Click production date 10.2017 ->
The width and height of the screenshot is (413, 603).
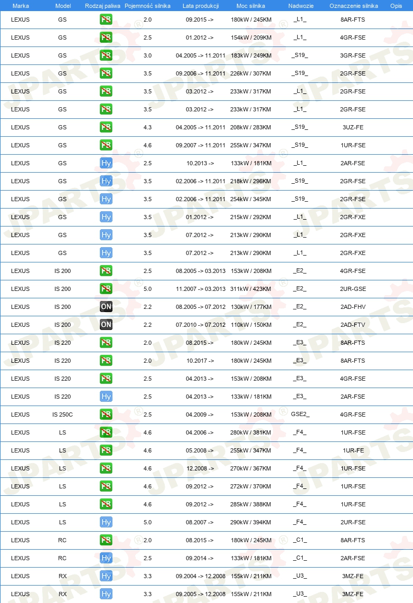(x=200, y=361)
